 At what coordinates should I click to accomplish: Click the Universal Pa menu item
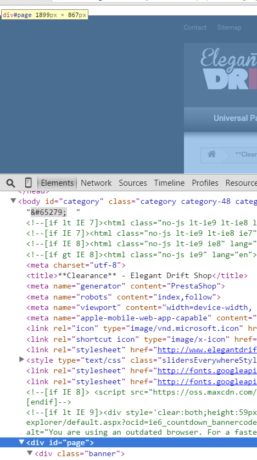click(x=235, y=118)
